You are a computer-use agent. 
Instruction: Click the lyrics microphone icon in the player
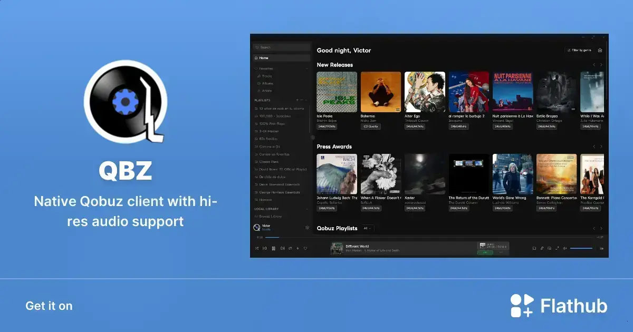coord(542,248)
